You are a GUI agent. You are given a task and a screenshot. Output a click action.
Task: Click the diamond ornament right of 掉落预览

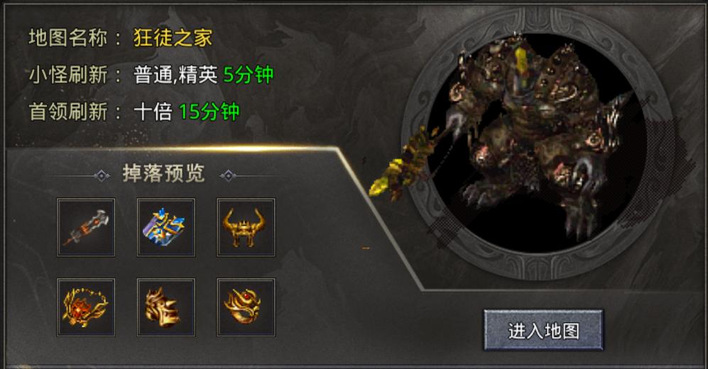[x=228, y=175]
